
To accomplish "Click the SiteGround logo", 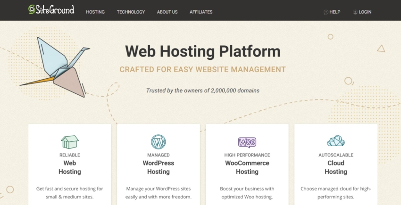I will (x=51, y=9).
